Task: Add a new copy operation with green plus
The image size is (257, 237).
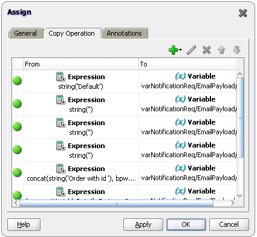Action: point(174,50)
